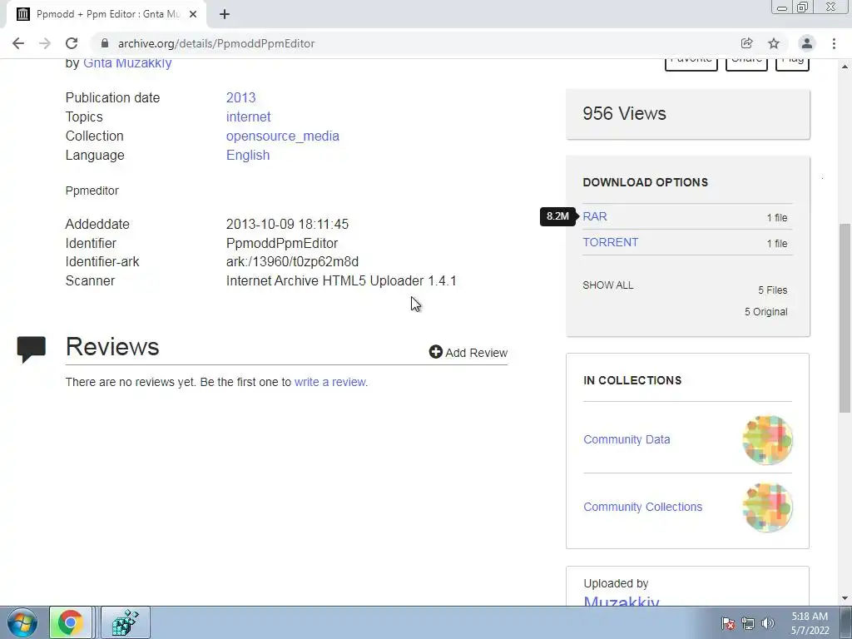Click the archive.org tab favicon

pyautogui.click(x=22, y=14)
